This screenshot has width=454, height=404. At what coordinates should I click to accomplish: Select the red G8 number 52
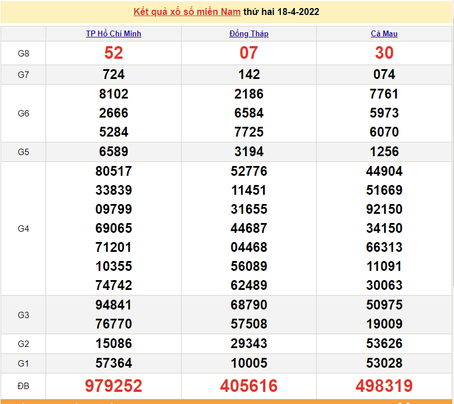pyautogui.click(x=114, y=53)
